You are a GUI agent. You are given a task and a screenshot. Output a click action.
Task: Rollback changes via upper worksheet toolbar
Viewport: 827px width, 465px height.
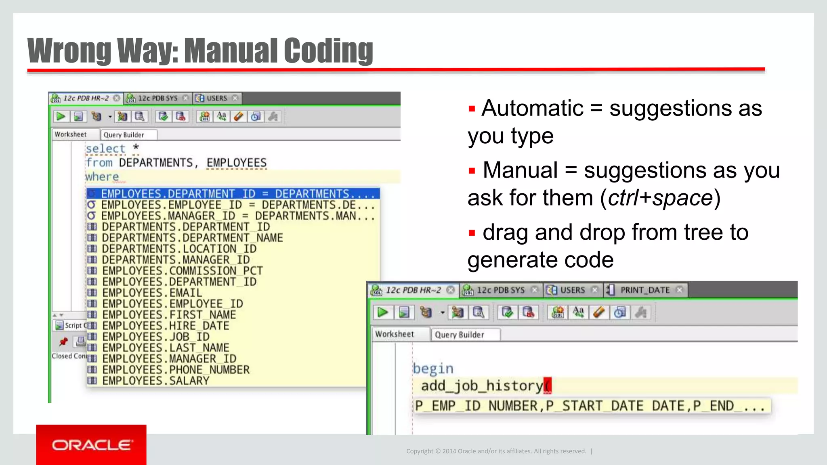(181, 117)
